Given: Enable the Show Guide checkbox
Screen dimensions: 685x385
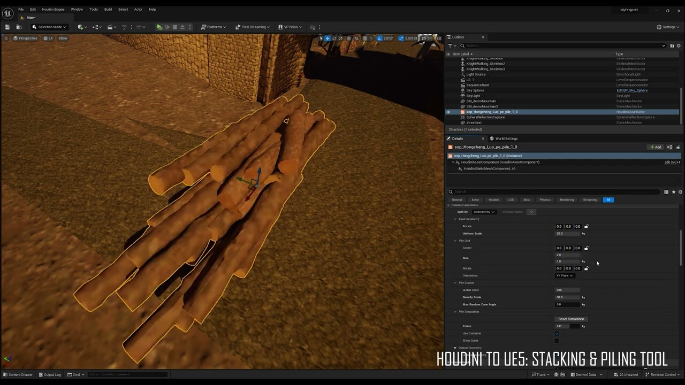Looking at the screenshot, I should 557,341.
